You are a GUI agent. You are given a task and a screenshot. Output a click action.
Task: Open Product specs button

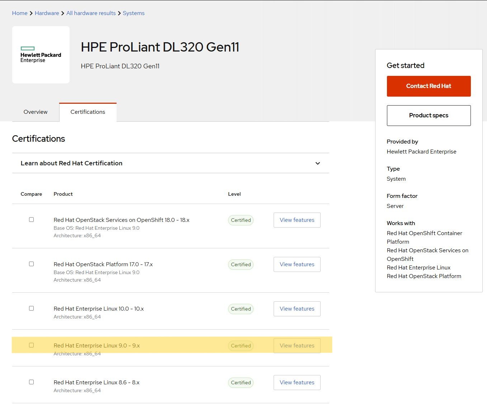coord(429,116)
